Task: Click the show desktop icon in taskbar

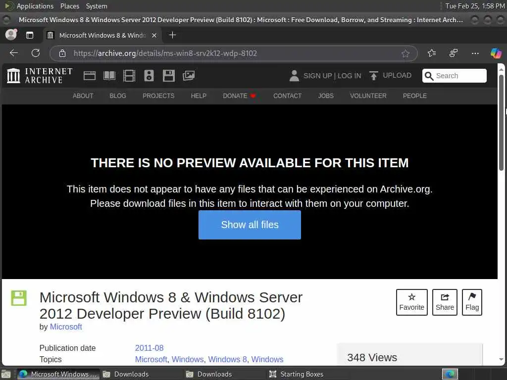Action: tap(6, 374)
